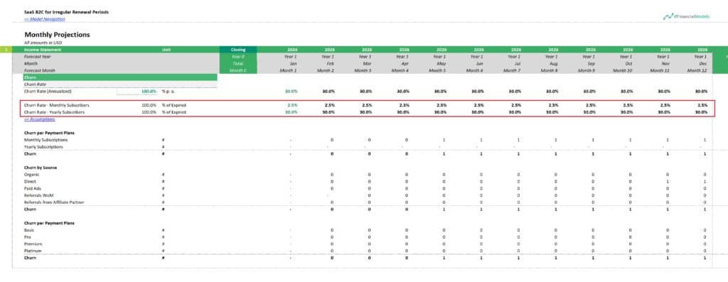Viewport: 728px width, 282px height.
Task: Select 30.0% Yearly Subscribers churn for Month 1
Action: (x=291, y=112)
